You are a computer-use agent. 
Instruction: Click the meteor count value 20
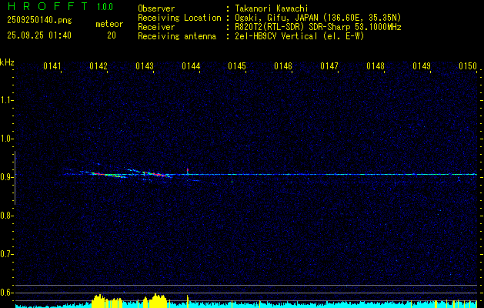click(x=112, y=35)
